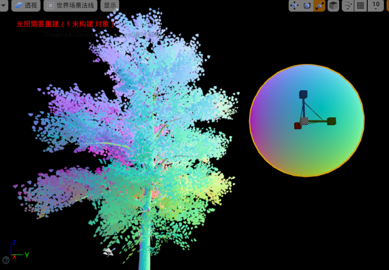Click the small white tree icon near trunk

tap(109, 252)
